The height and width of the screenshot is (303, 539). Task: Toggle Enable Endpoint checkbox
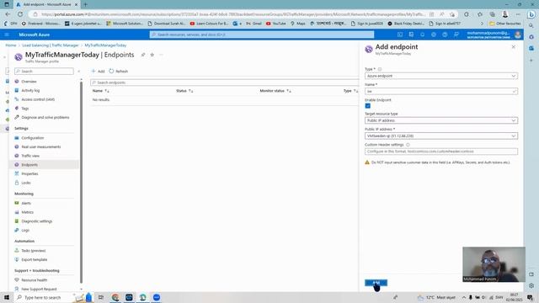368,106
